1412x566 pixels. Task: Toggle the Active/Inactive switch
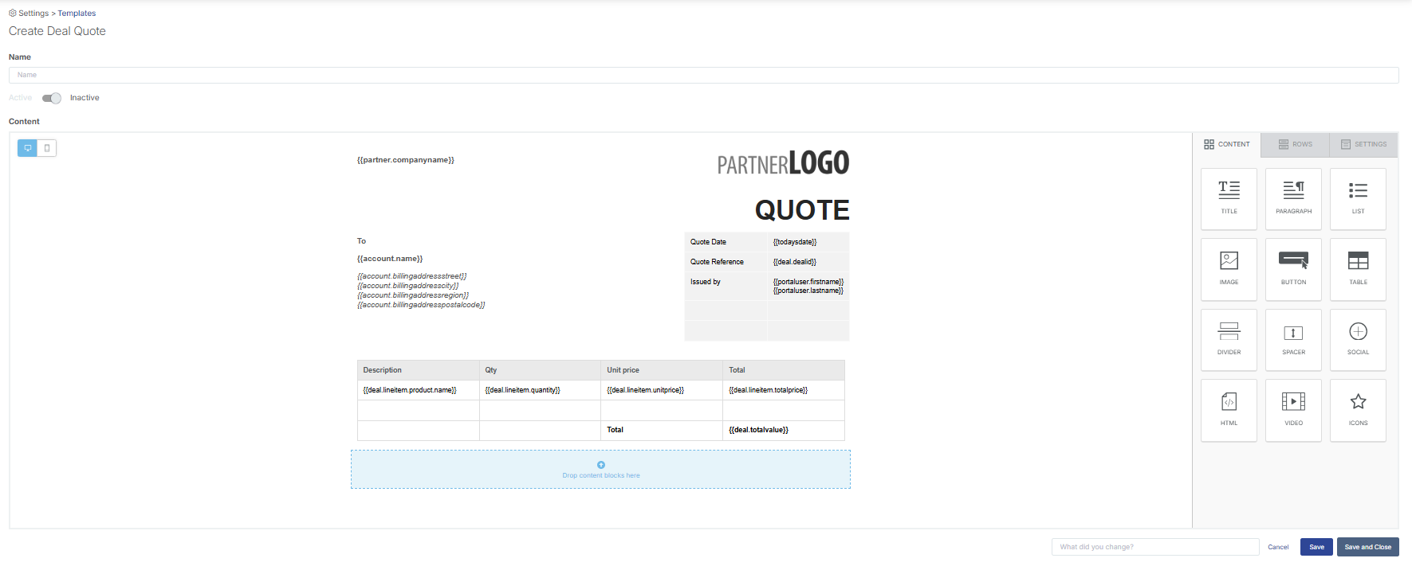point(52,98)
